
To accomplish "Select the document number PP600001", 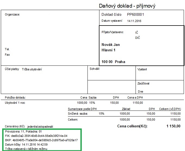I will [136, 14].
